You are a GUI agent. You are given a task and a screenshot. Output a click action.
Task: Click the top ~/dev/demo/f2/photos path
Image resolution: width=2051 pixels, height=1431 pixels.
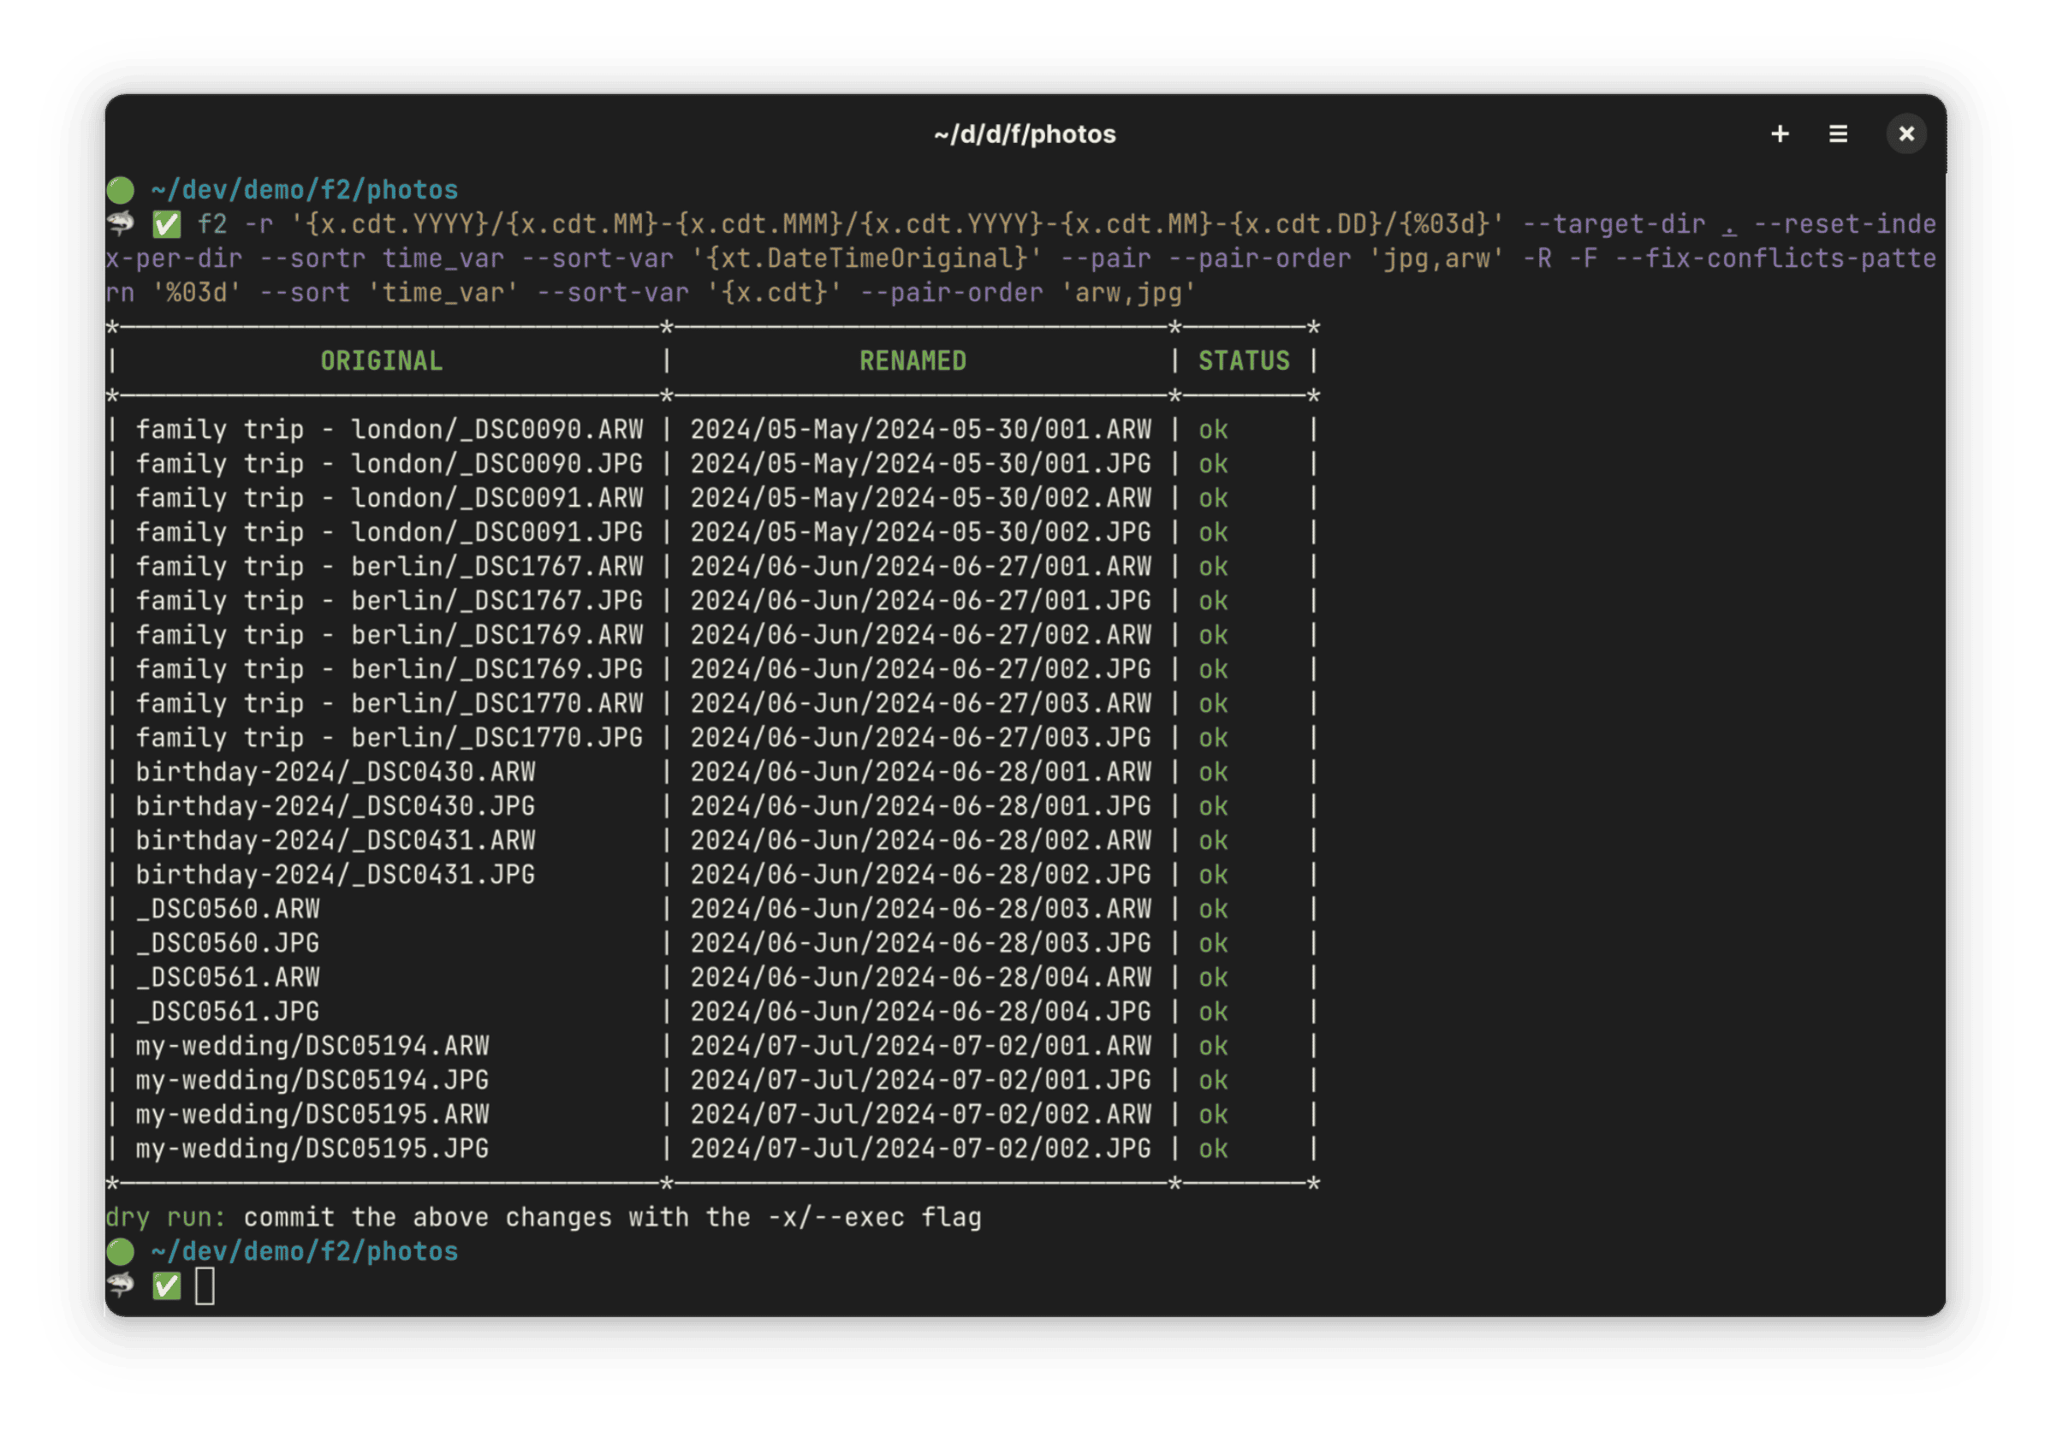point(304,190)
